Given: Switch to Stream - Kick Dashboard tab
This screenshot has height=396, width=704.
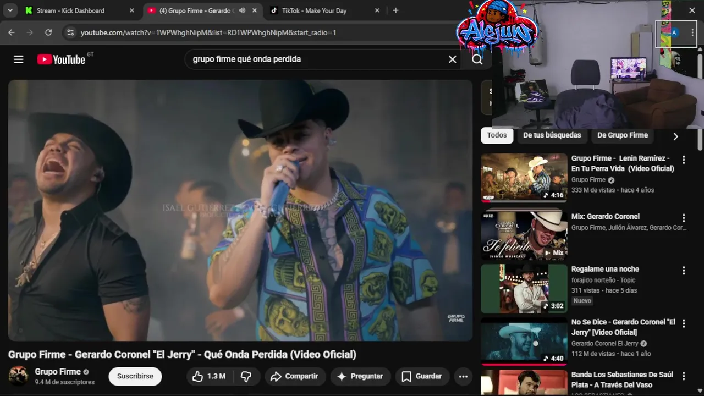Looking at the screenshot, I should click(x=79, y=10).
